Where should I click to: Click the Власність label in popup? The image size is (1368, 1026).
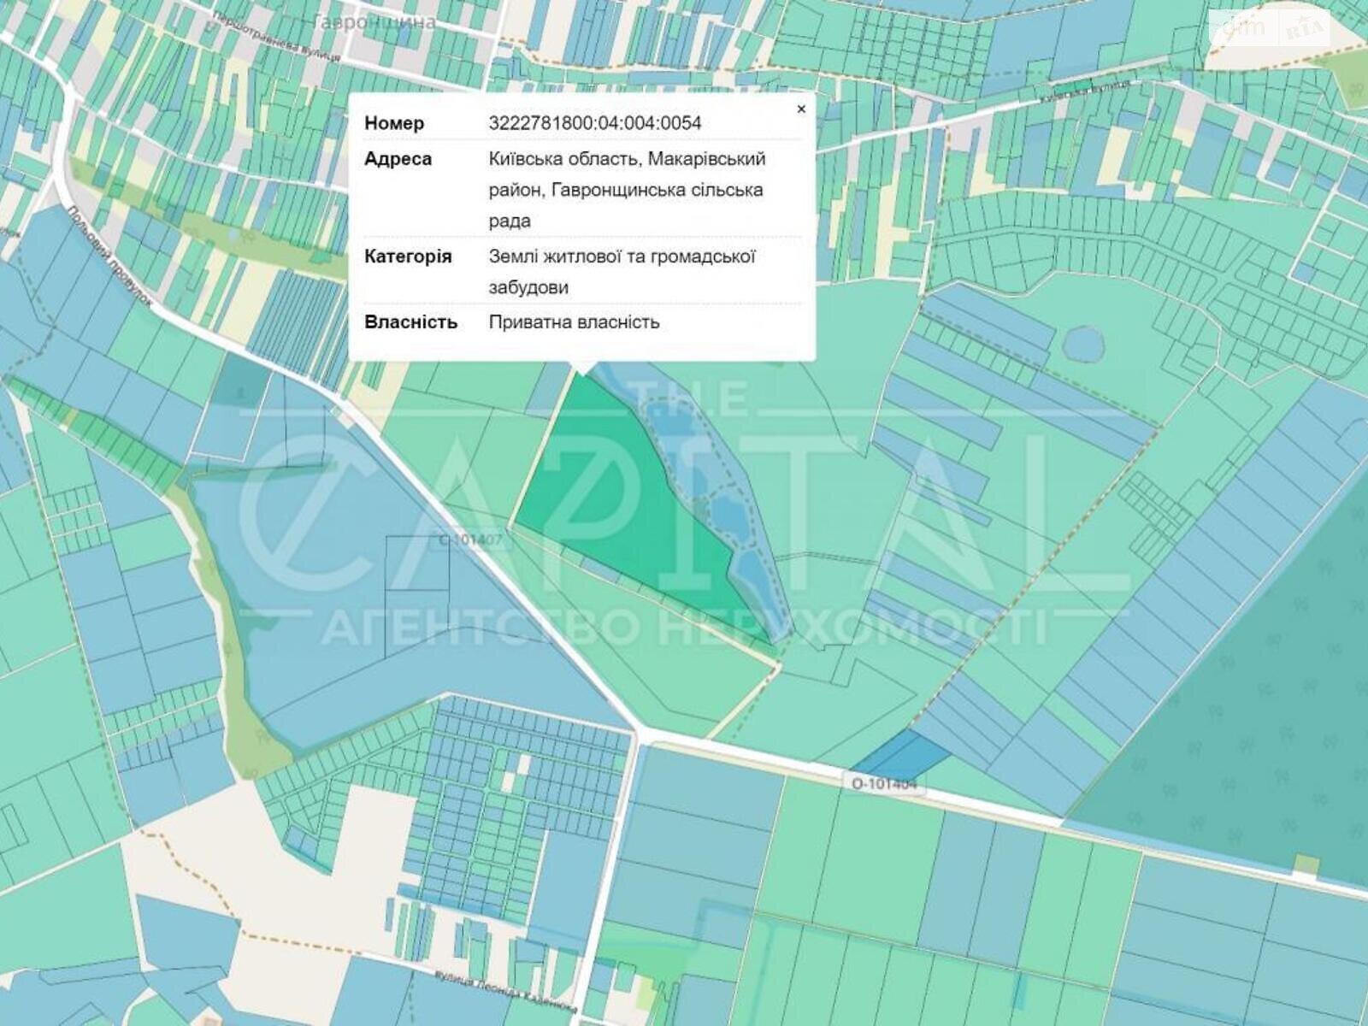coord(411,321)
